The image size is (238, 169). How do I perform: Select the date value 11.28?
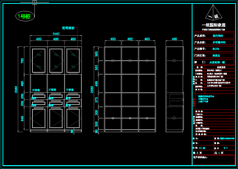tap(202, 148)
